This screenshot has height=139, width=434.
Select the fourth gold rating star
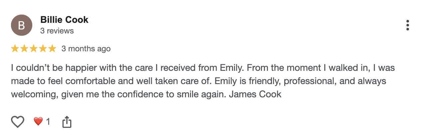[x=43, y=49]
